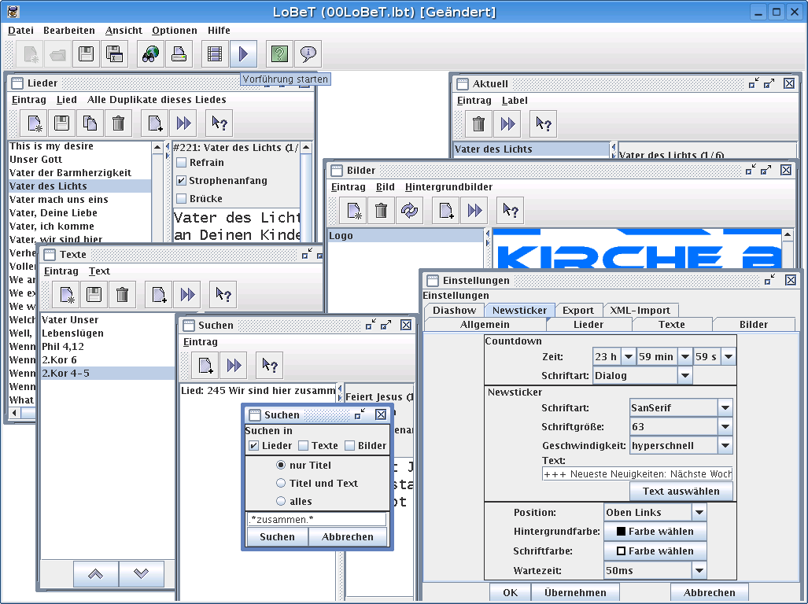The width and height of the screenshot is (808, 604).
Task: Click the green help question mark icon
Action: (x=279, y=54)
